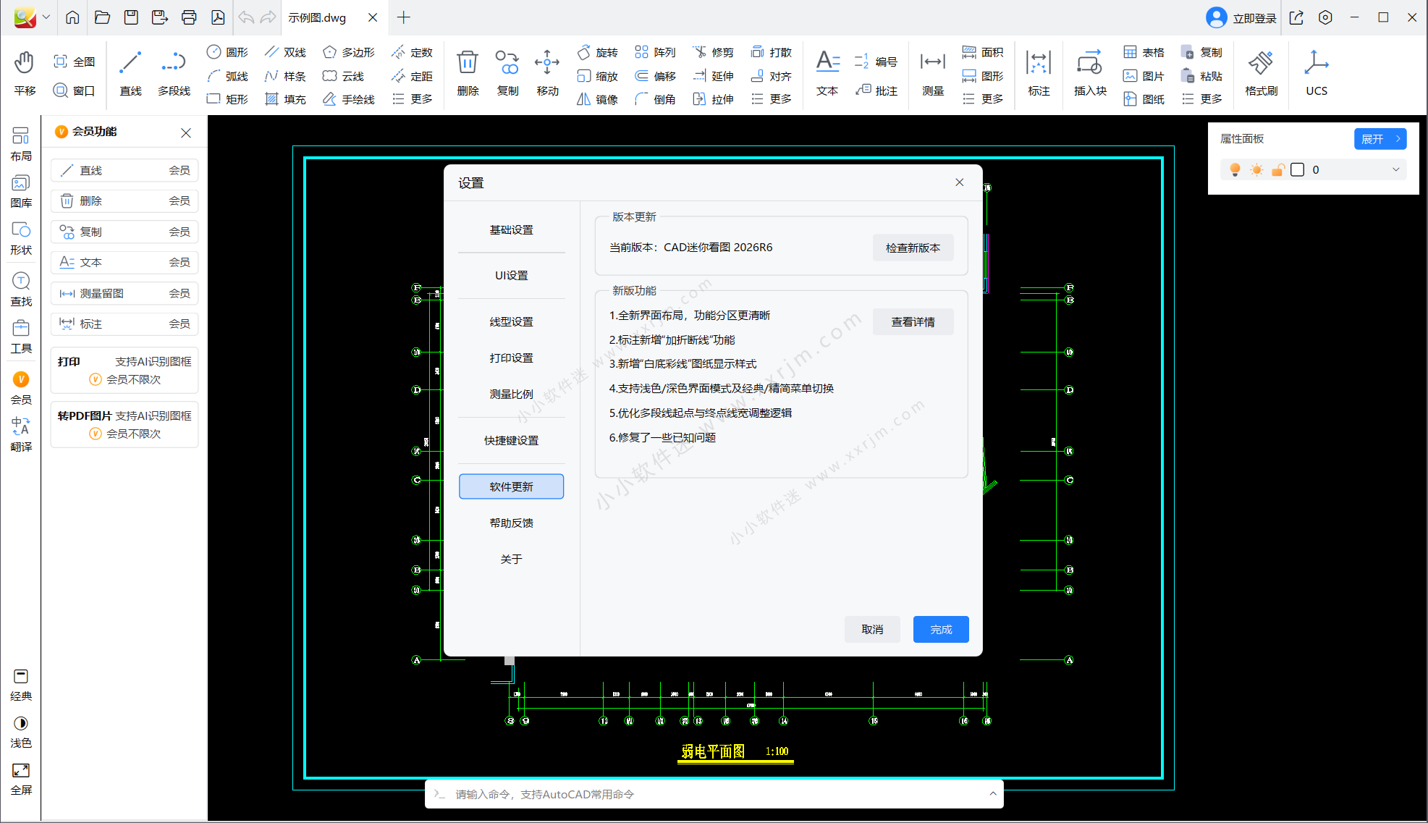Click the 查看详情 button
1428x823 pixels.
click(913, 322)
